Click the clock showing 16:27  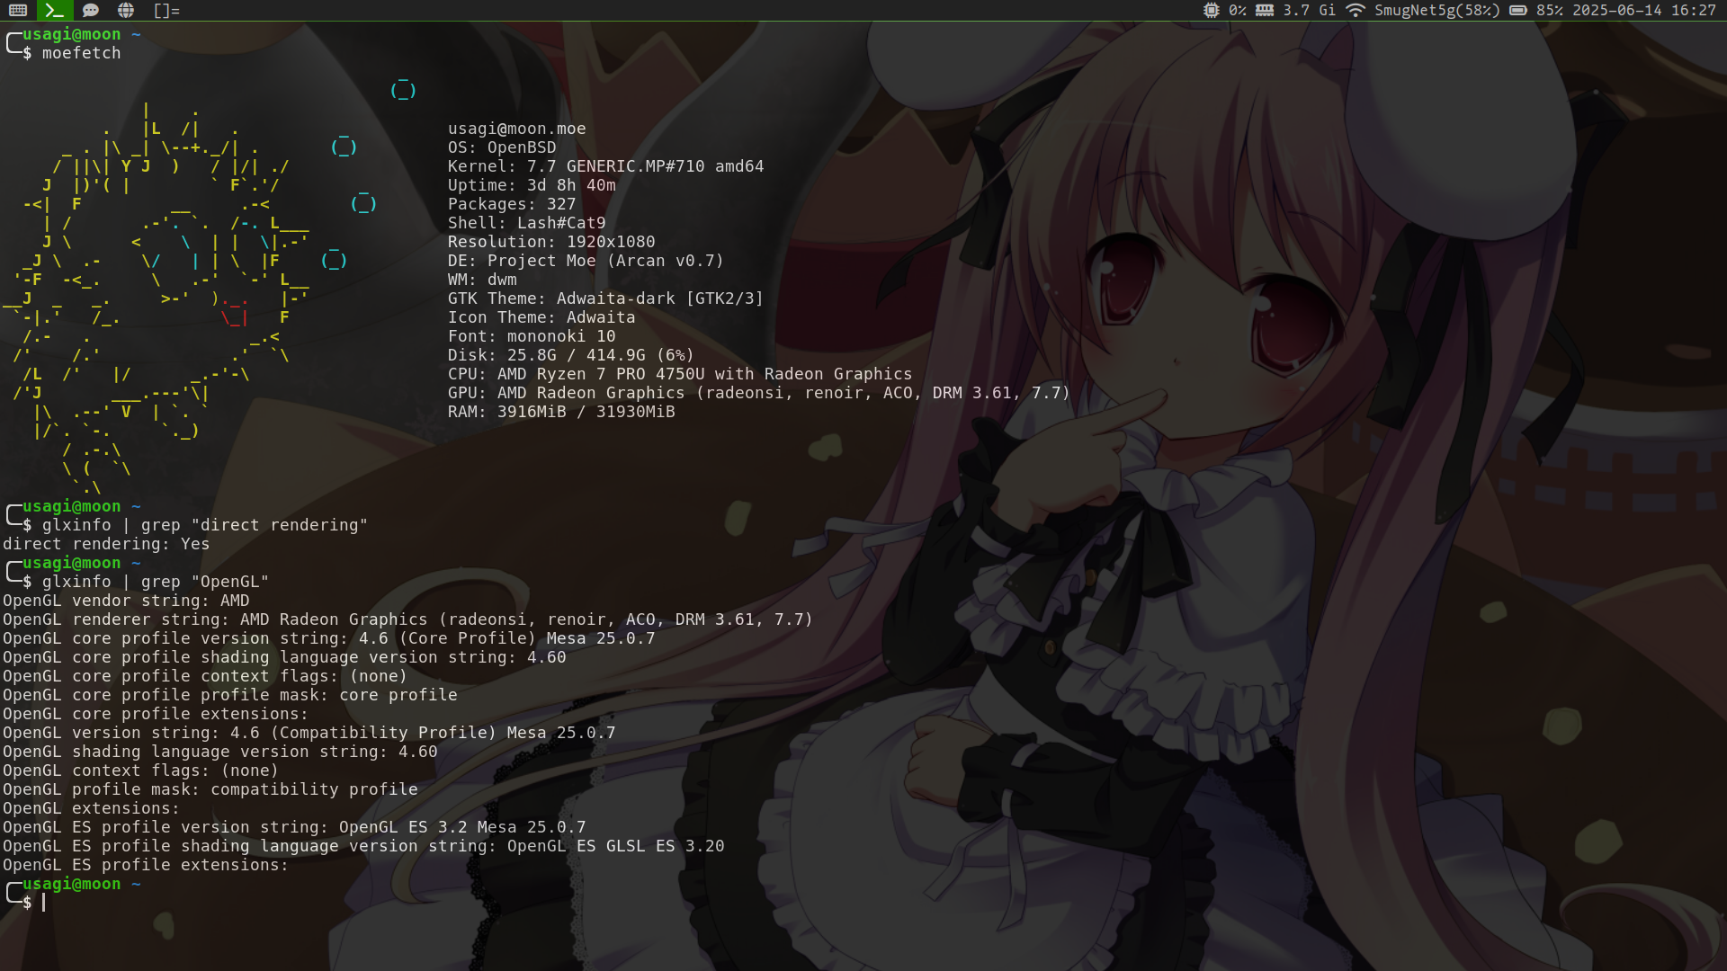pos(1693,11)
